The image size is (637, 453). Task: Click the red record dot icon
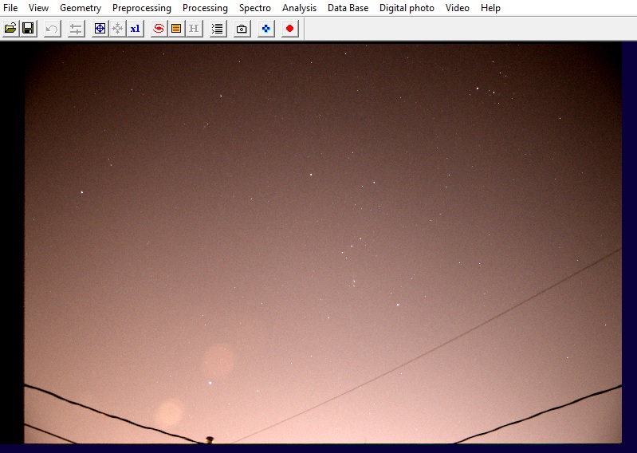[289, 29]
